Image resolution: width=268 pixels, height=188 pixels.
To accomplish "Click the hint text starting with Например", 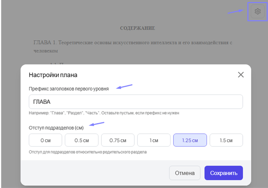I will coord(104,113).
